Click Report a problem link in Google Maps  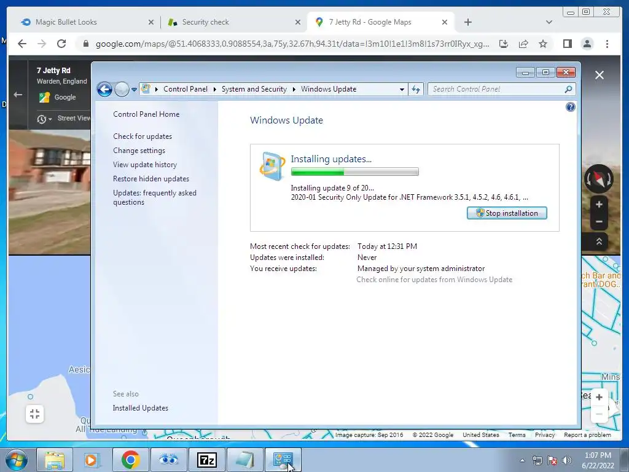(587, 435)
